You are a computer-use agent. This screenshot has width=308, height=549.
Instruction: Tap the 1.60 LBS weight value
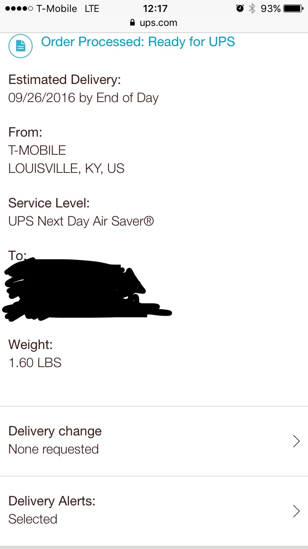[35, 363]
